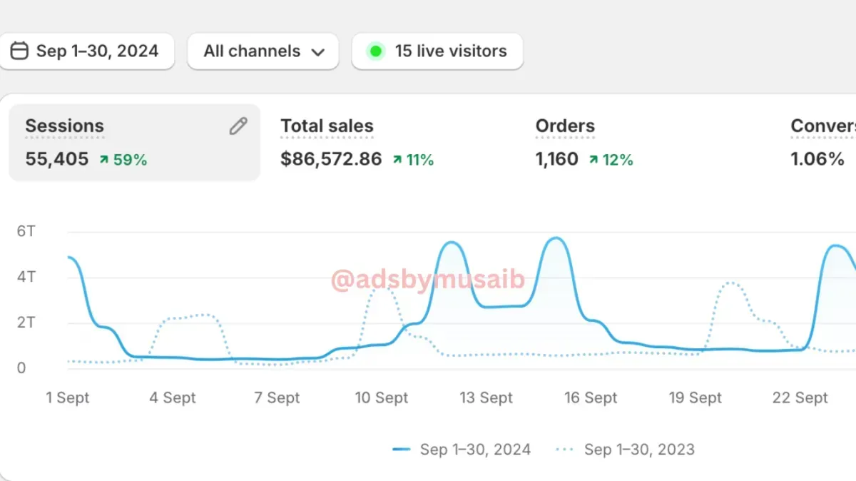This screenshot has width=856, height=481.
Task: Open the Sep 1–30, 2024 date range picker
Action: (87, 51)
